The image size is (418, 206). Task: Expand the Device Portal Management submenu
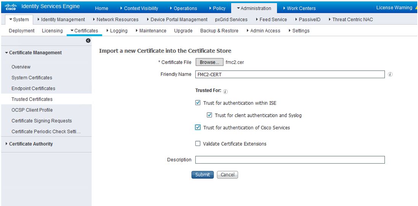(x=177, y=19)
